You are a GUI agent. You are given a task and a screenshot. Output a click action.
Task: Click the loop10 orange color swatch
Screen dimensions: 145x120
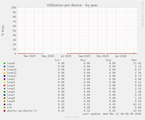(x=5, y=70)
